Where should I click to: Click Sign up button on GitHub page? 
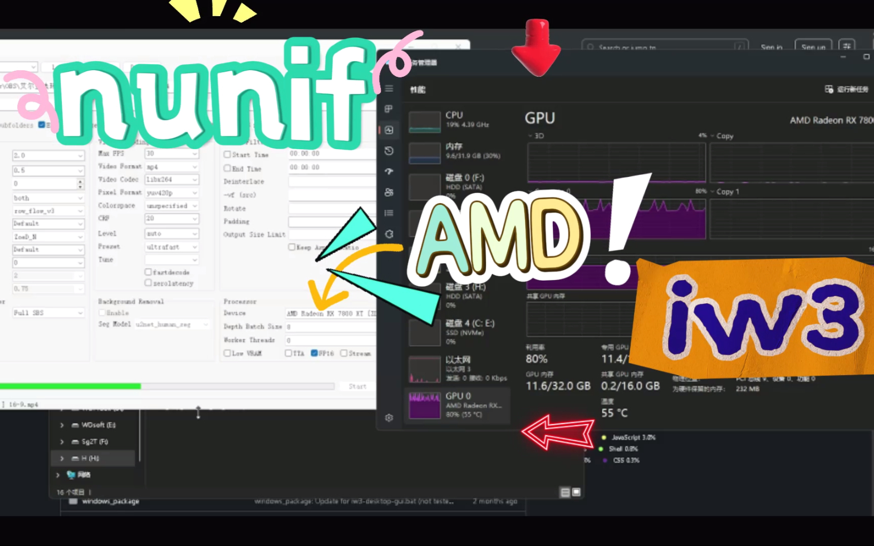pyautogui.click(x=813, y=47)
